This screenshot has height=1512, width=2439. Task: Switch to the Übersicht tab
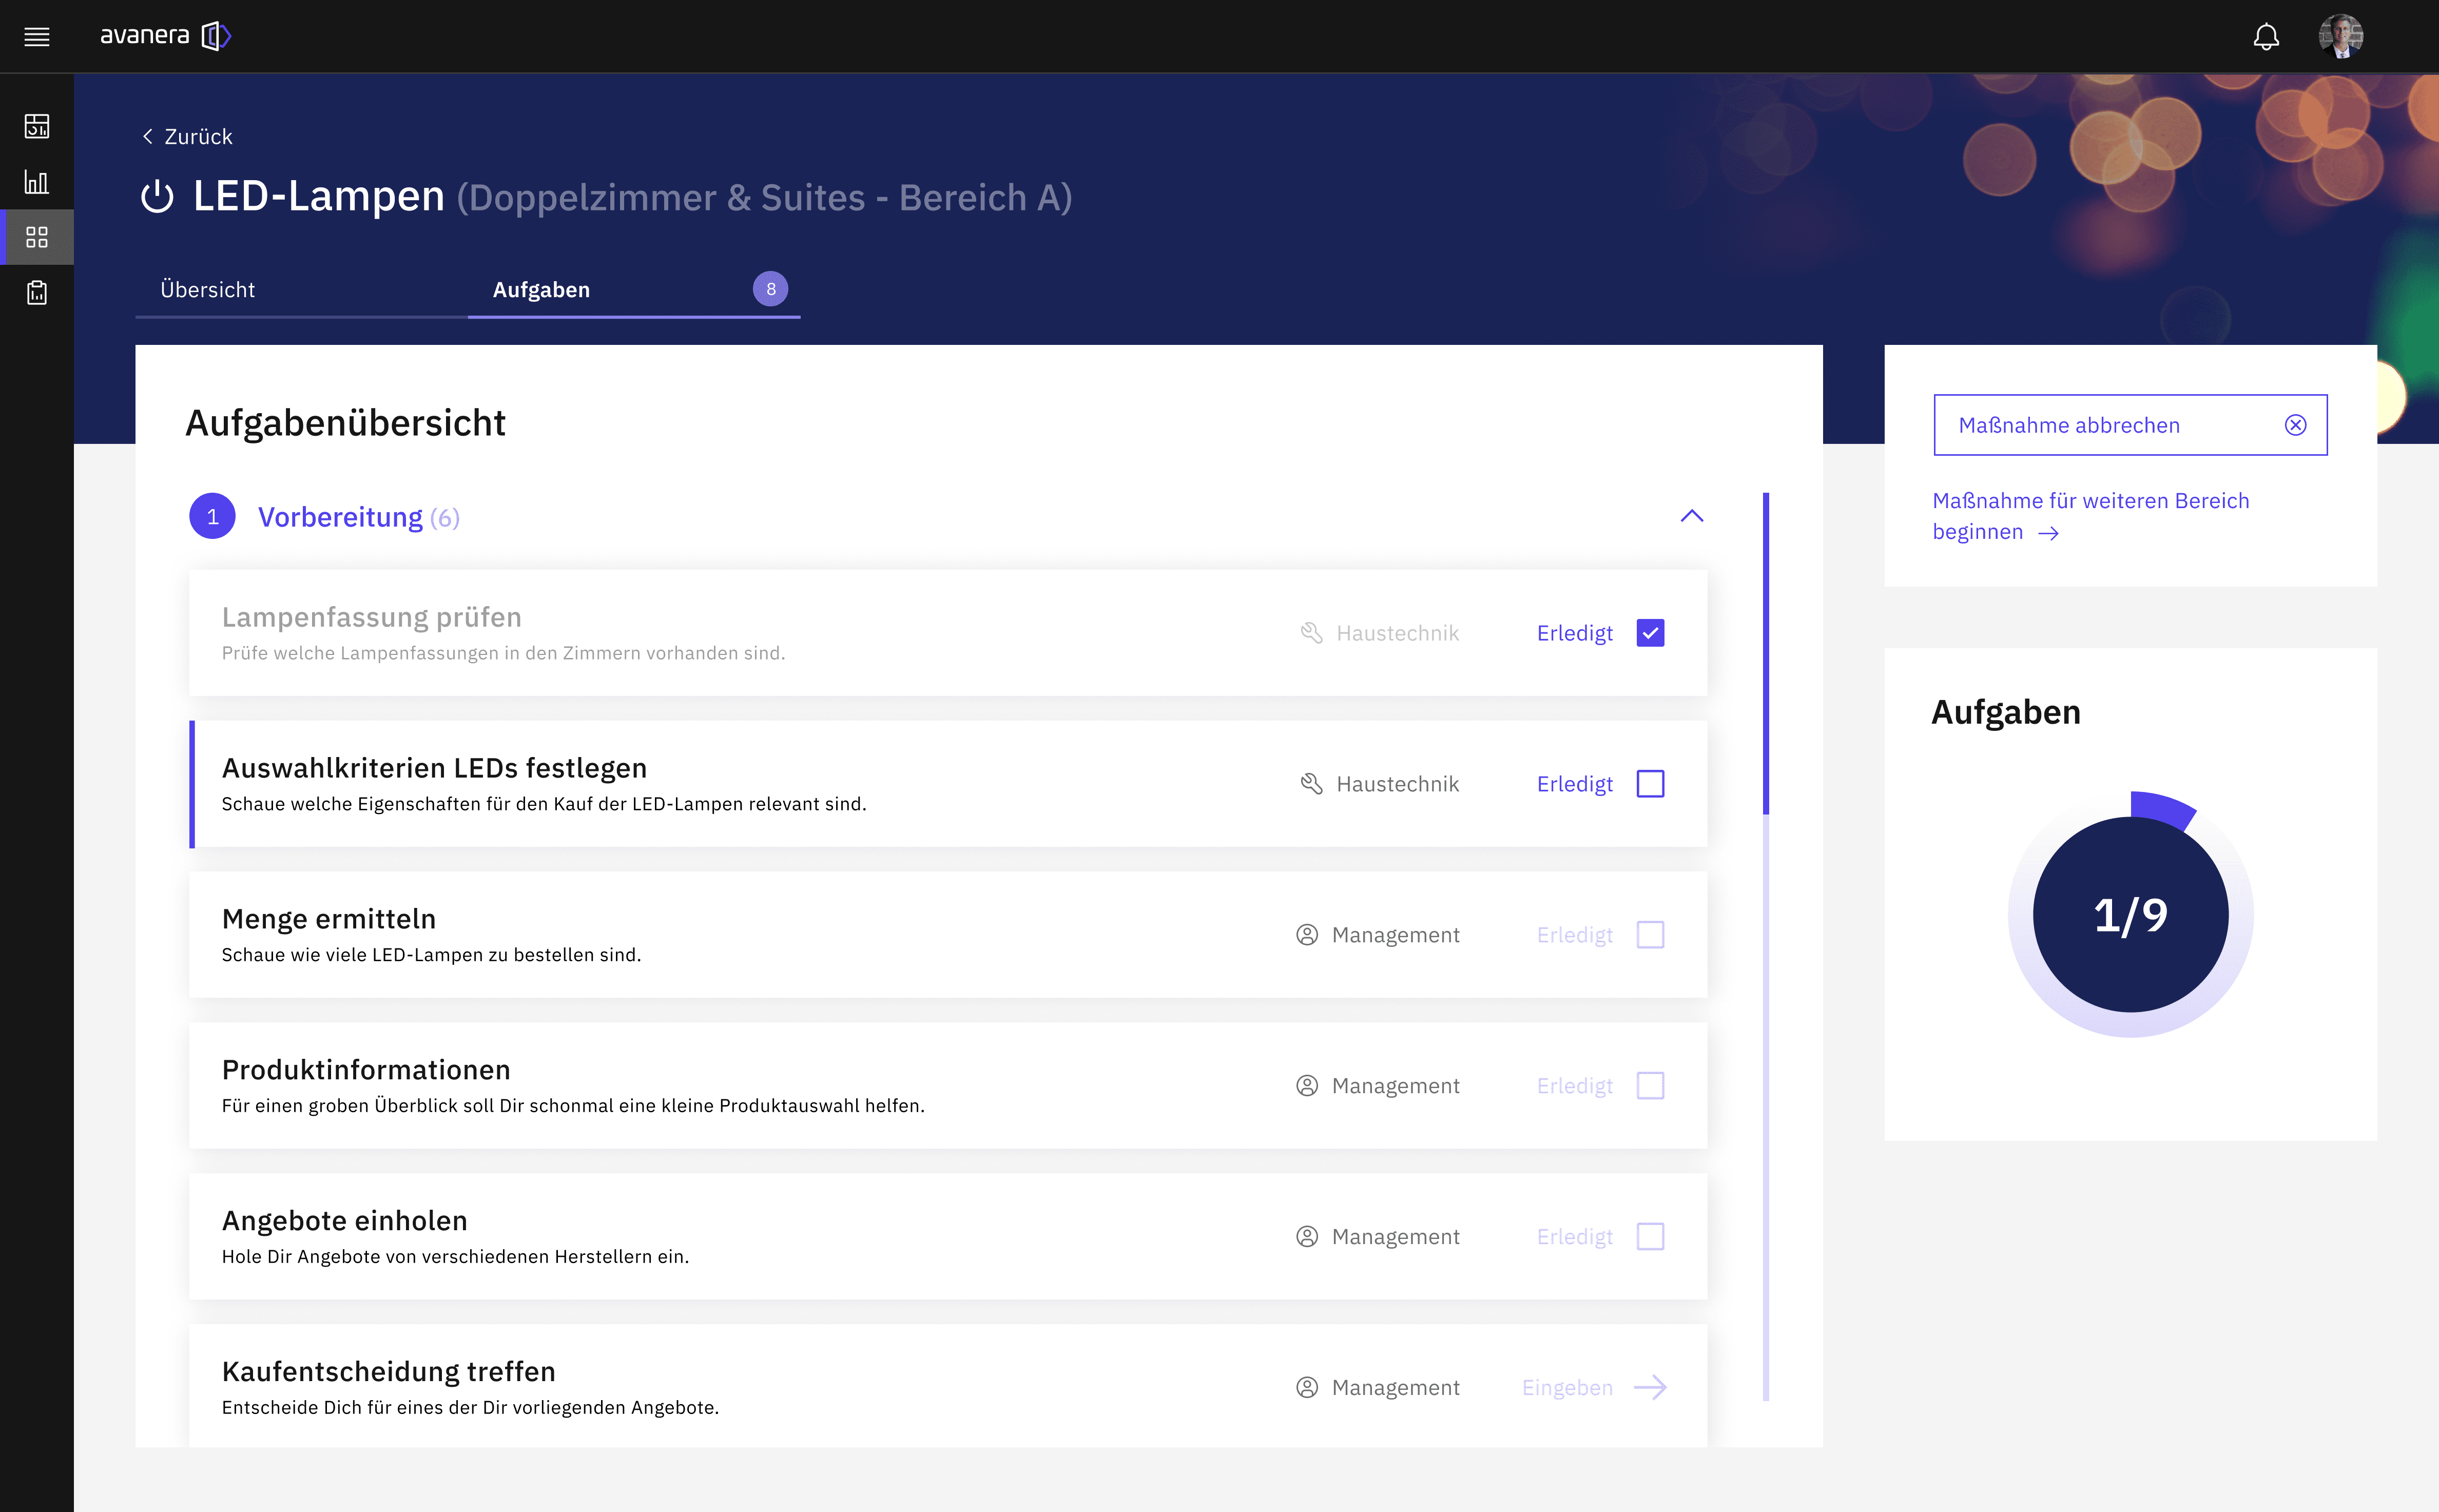click(301, 290)
